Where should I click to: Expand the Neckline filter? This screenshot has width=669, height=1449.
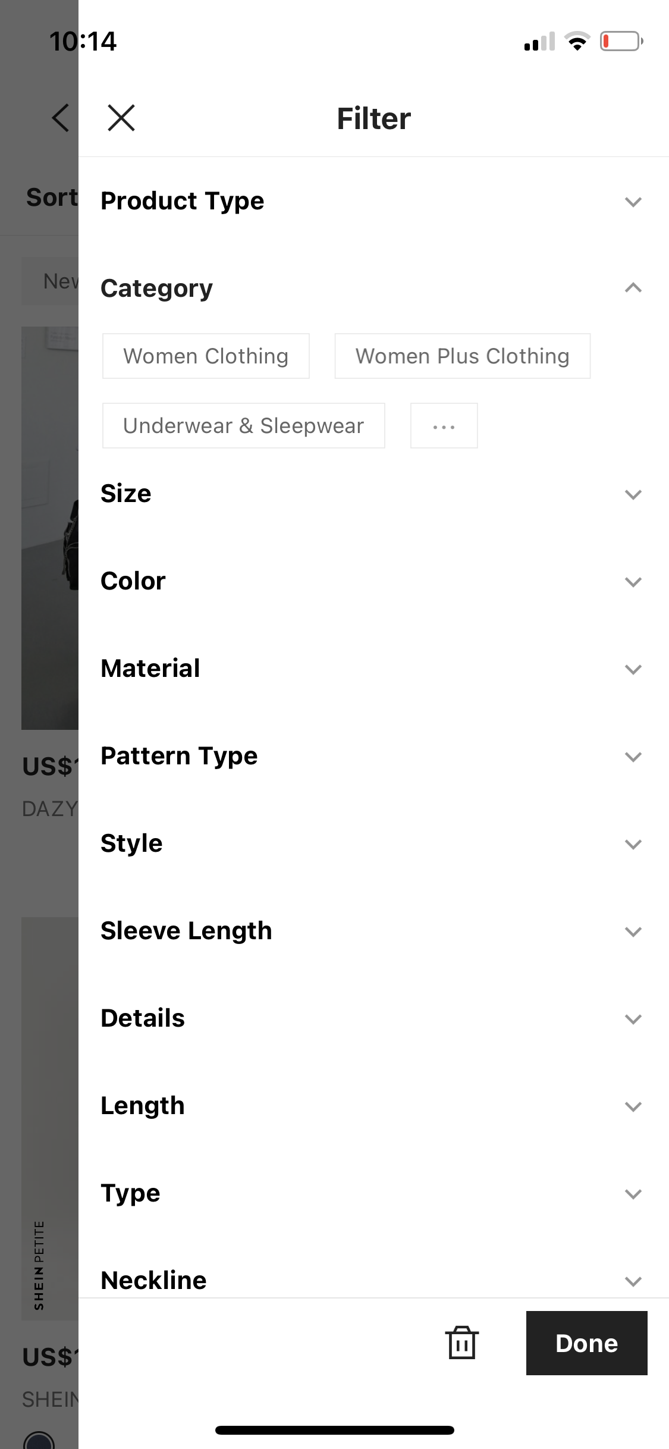633,1281
